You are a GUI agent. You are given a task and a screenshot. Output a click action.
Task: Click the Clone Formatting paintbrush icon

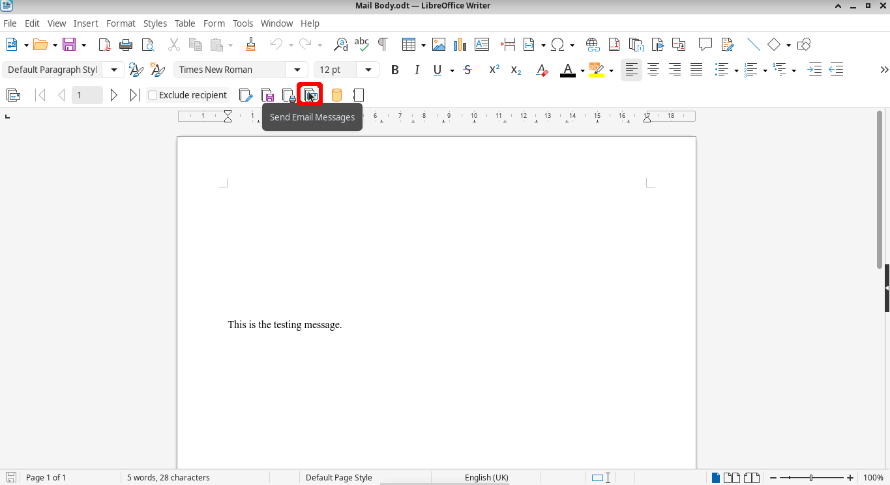[250, 44]
